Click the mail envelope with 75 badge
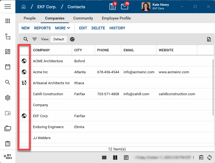Screen dimensions: 215x163 [125, 7]
